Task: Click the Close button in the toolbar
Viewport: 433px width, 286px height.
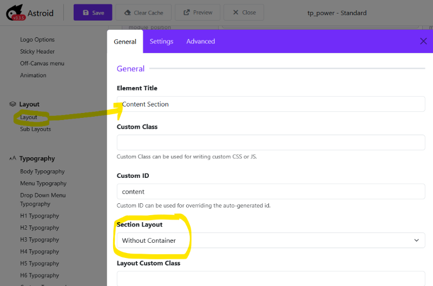Action: point(244,12)
